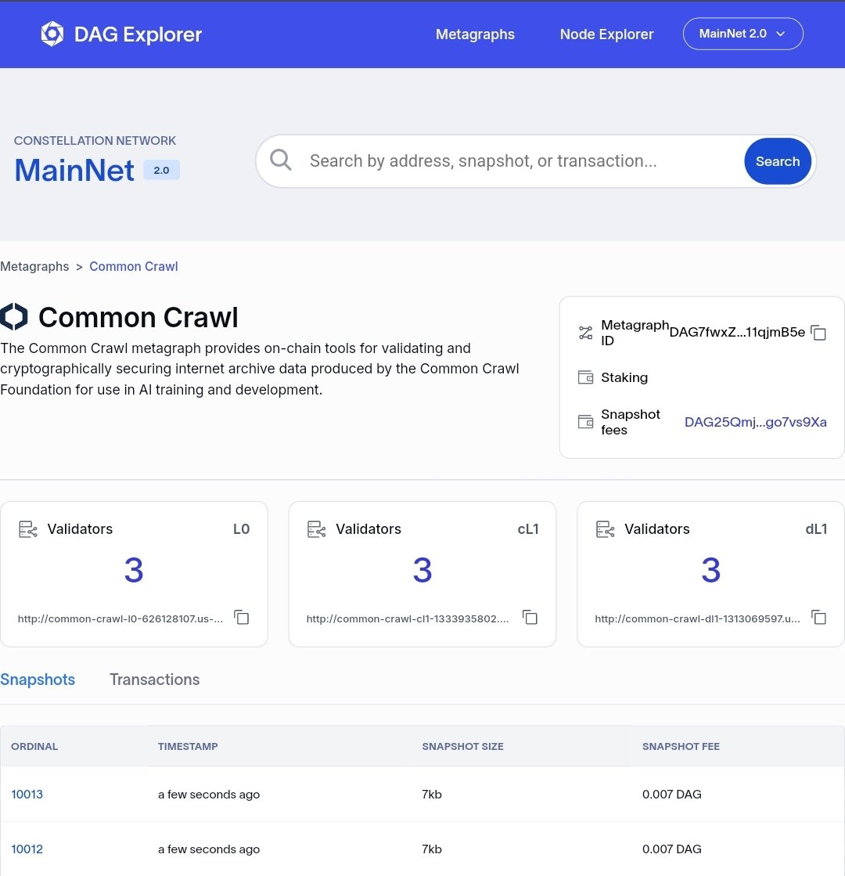Click the Common Crawl page title
845x876 pixels.
click(x=138, y=317)
